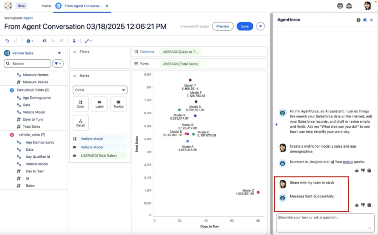Close the Agentforce panel
Image resolution: width=378 pixels, height=235 pixels.
pyautogui.click(x=371, y=20)
